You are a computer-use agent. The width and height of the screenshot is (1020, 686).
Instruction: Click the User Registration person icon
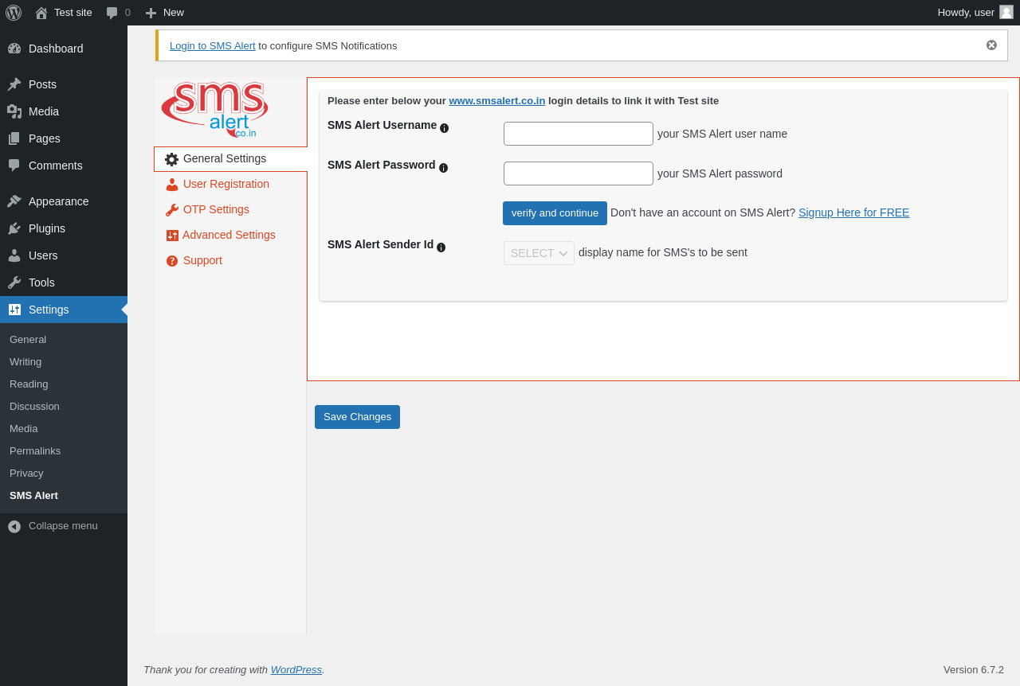172,185
